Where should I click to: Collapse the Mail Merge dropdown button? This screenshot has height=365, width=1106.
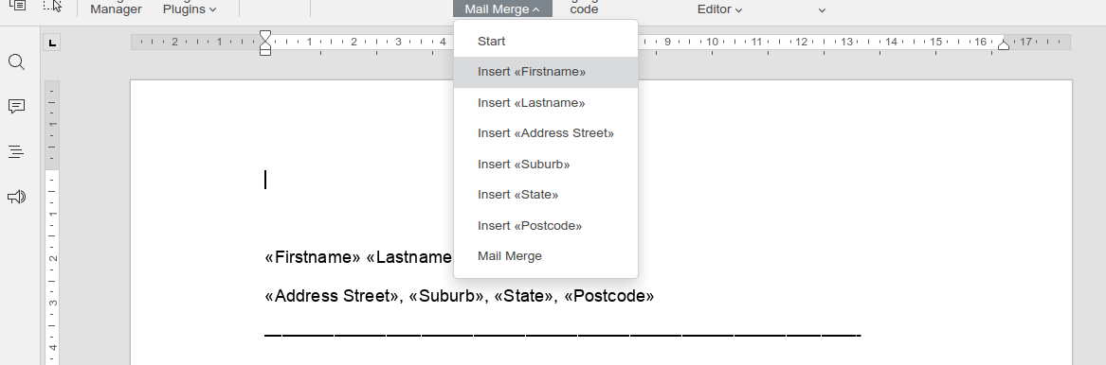coord(502,9)
